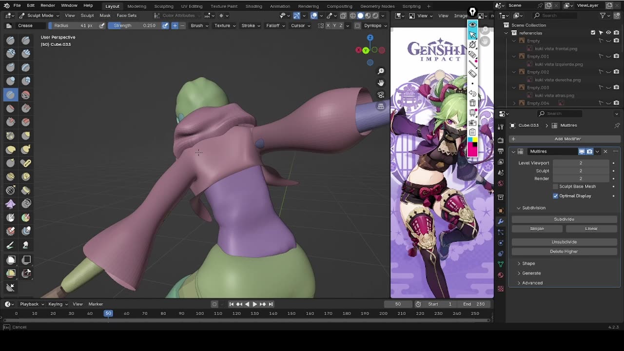Viewport: 624px width, 351px height.
Task: Select the overlay eraser tool icon
Action: [x=472, y=74]
